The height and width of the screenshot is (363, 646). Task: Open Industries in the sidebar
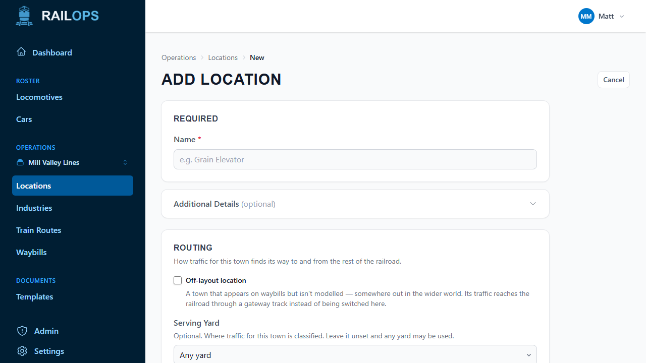[x=73, y=208]
